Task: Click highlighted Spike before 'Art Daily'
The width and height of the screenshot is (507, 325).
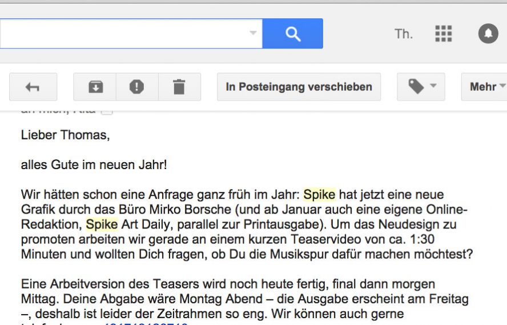Action: (102, 224)
